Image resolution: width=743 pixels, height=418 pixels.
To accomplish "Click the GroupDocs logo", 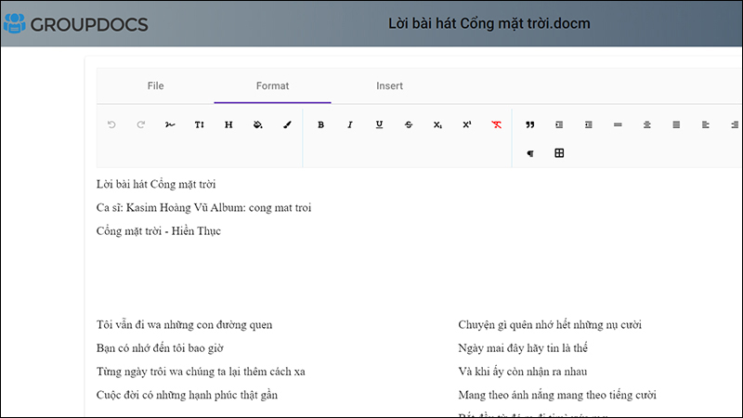I will click(x=76, y=24).
